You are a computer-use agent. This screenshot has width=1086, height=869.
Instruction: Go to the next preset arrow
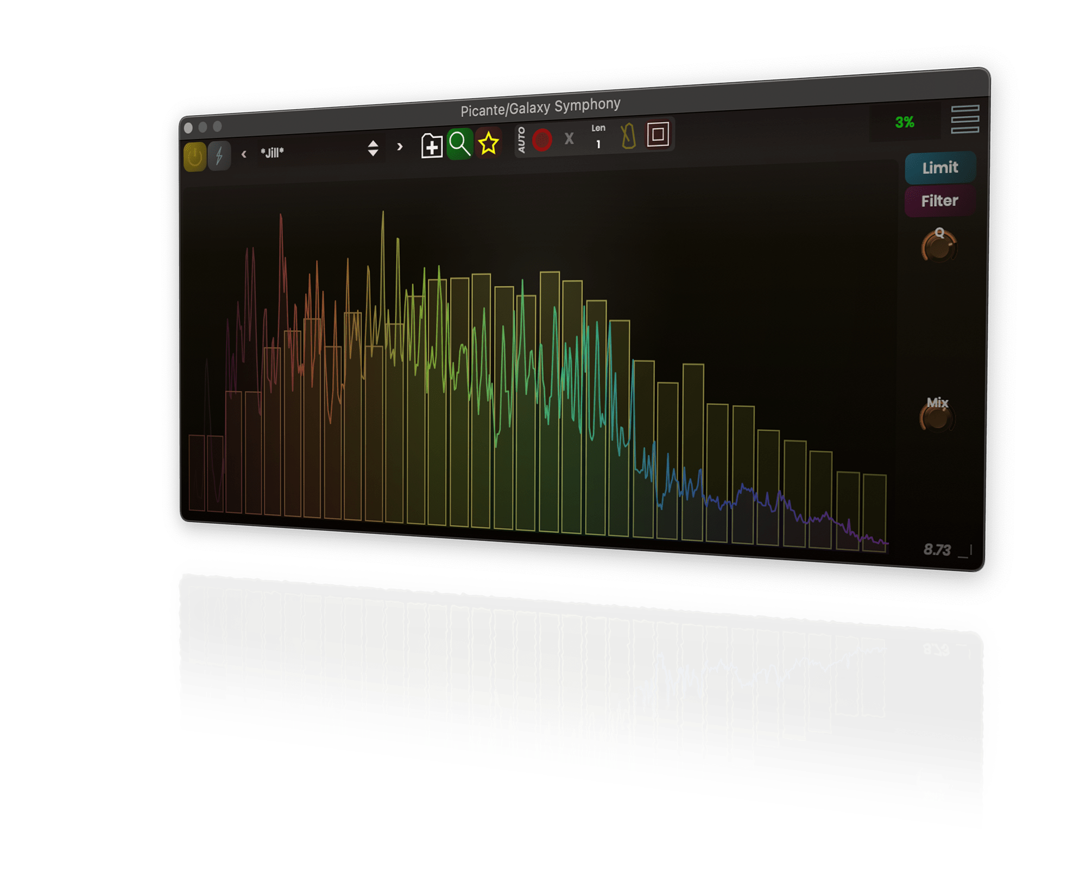400,147
